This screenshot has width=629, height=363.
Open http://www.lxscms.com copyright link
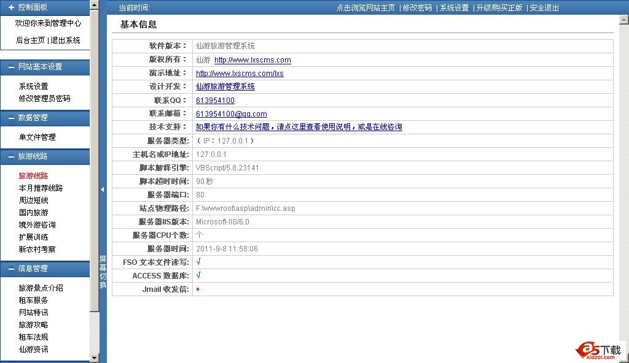pos(252,60)
